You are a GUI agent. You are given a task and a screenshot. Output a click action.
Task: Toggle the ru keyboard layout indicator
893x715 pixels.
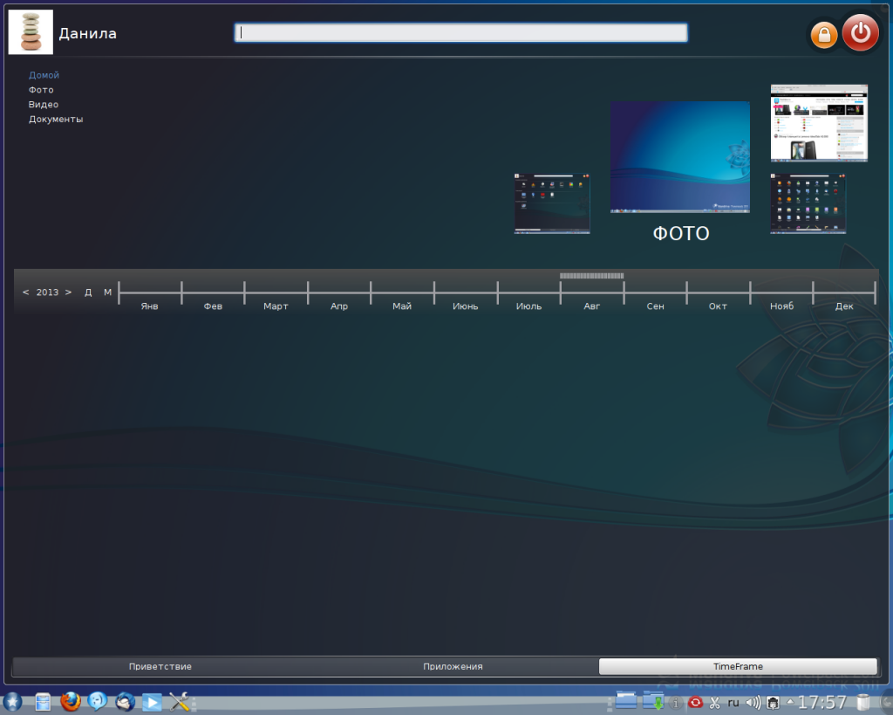(x=733, y=702)
